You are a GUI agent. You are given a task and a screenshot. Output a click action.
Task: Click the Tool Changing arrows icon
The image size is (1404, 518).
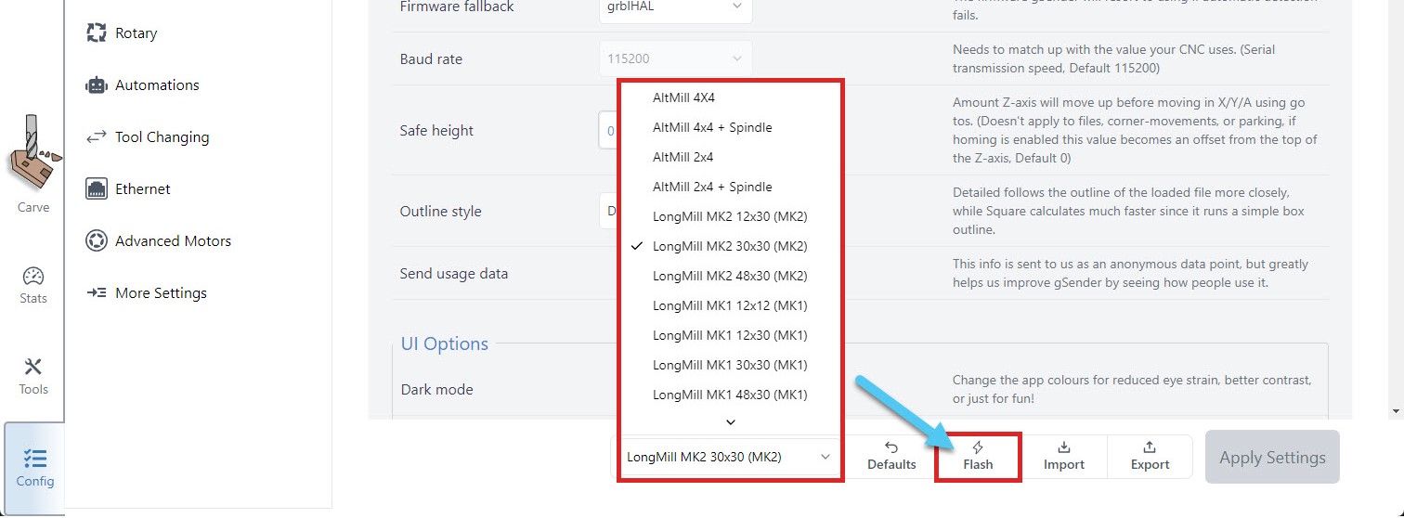click(97, 137)
